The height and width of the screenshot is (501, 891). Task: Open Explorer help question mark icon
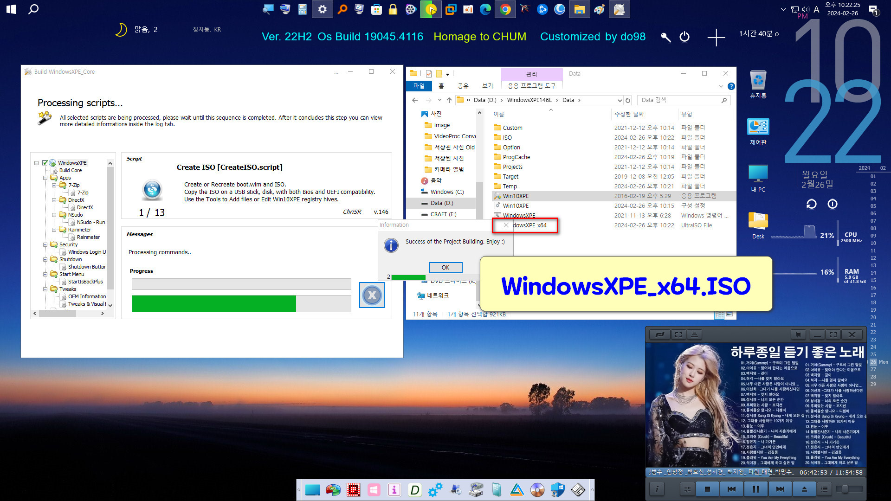tap(731, 86)
